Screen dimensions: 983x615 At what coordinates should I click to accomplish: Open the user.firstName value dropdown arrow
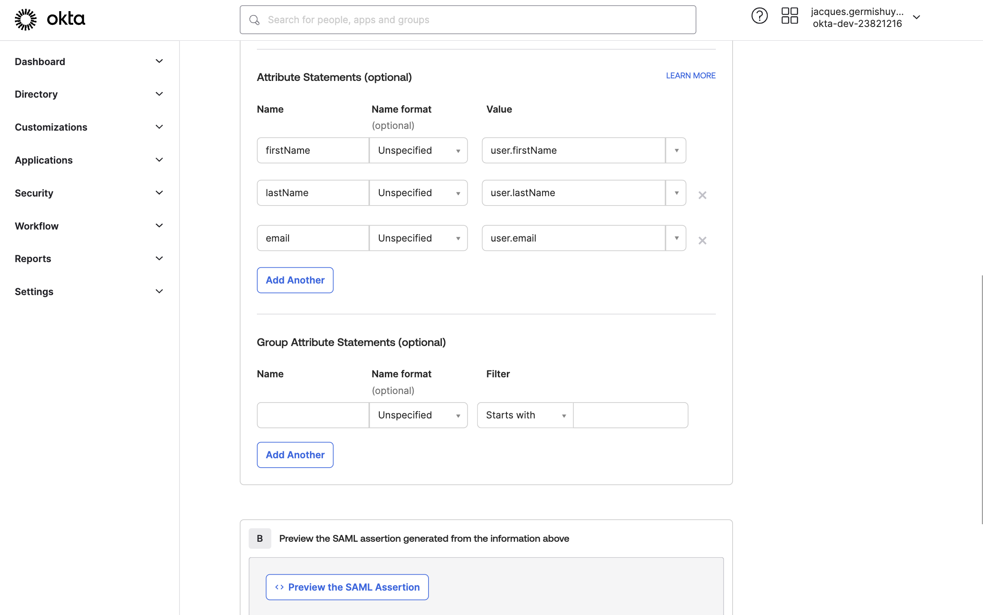[676, 150]
